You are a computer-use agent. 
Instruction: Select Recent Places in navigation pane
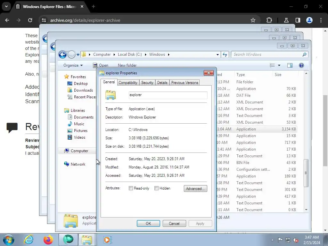82,97
